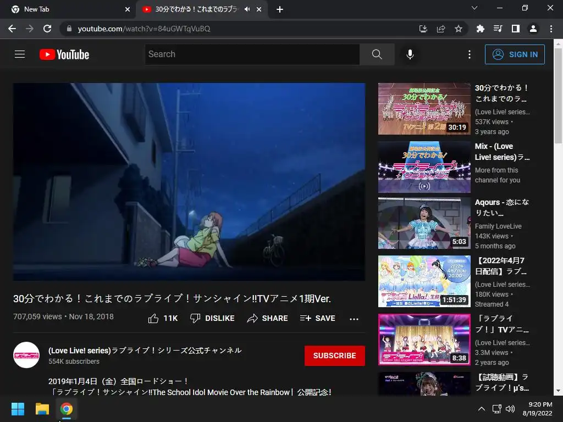Save the video to a playlist

point(318,318)
